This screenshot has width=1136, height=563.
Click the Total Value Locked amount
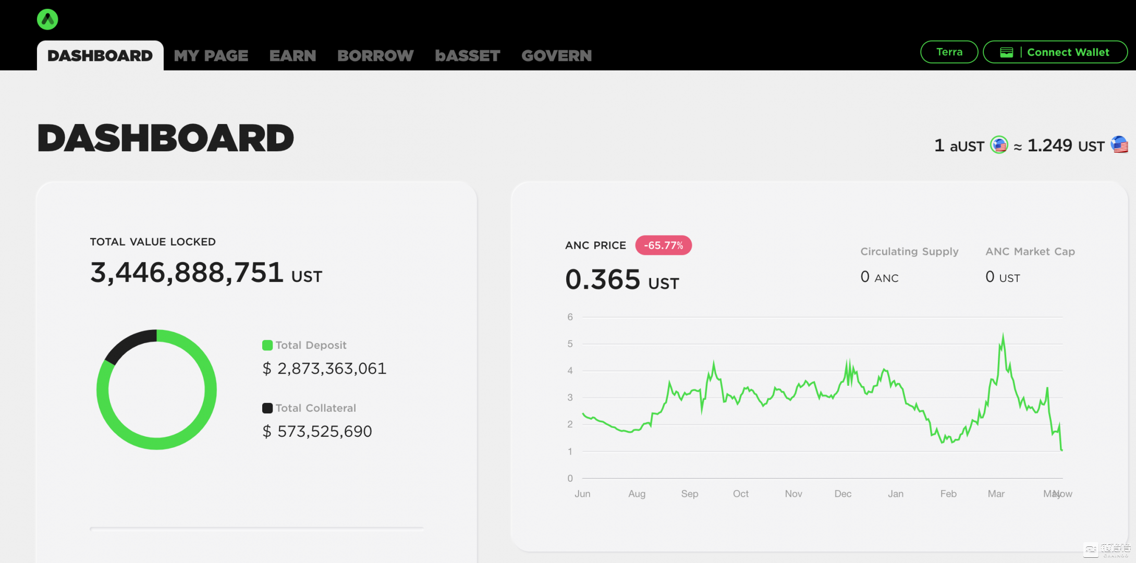187,273
